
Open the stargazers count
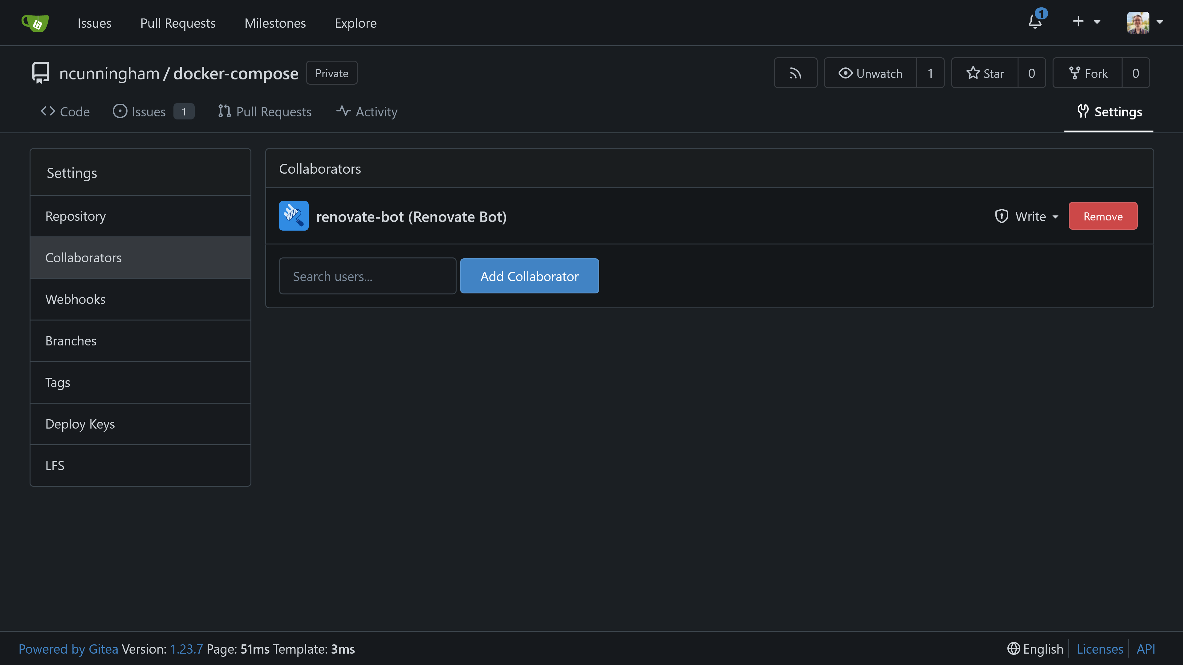1031,73
